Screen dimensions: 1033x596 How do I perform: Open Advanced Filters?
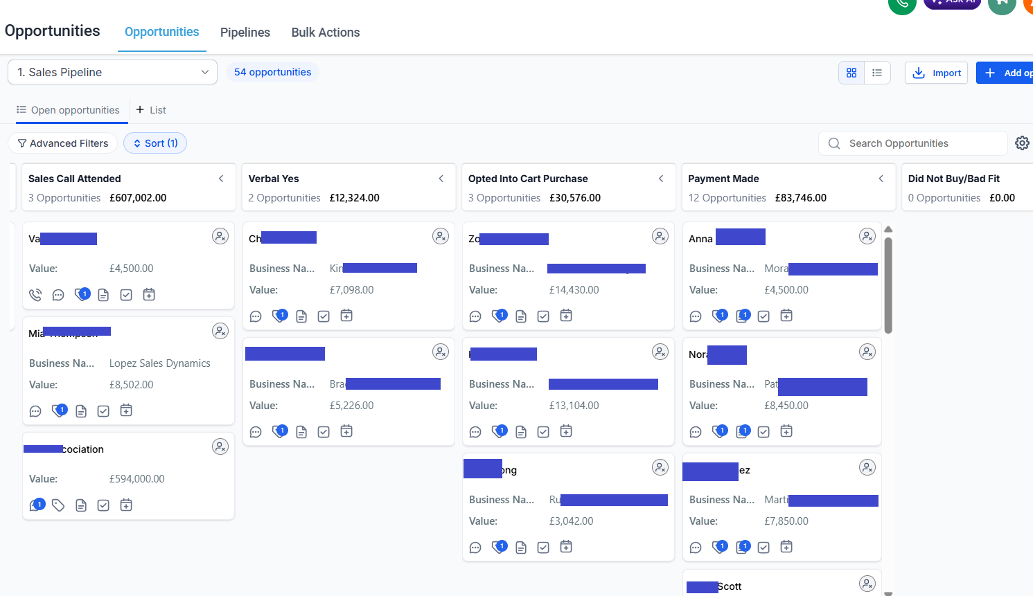click(63, 143)
